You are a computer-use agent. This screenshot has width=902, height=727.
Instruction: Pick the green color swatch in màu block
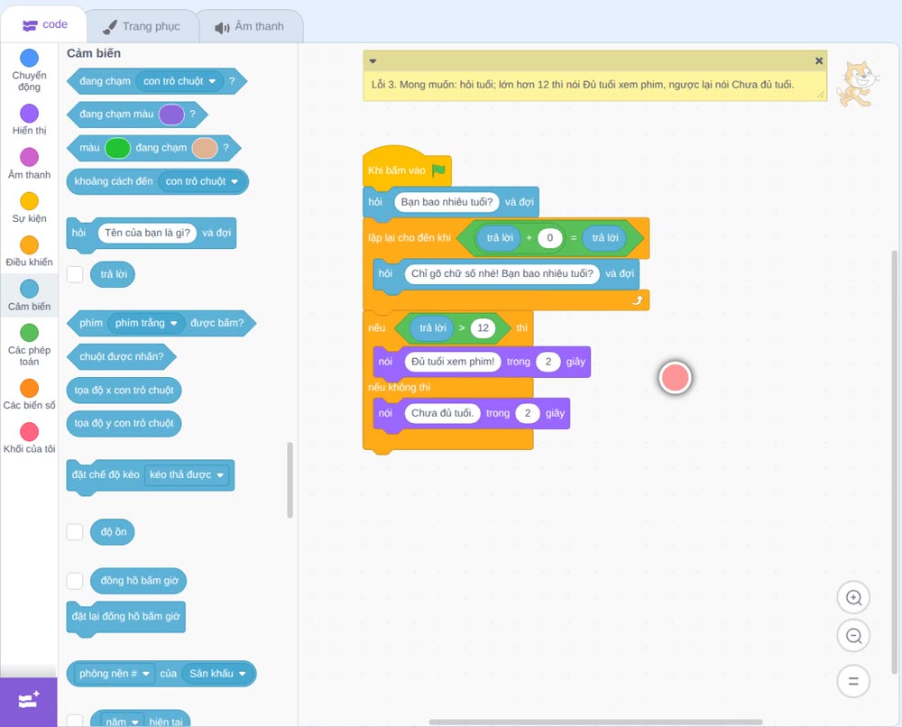point(118,148)
